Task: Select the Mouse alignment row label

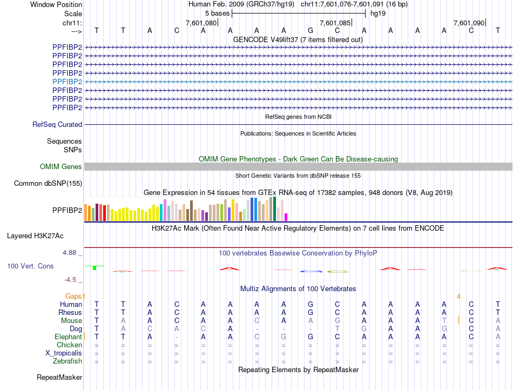Action: click(71, 321)
